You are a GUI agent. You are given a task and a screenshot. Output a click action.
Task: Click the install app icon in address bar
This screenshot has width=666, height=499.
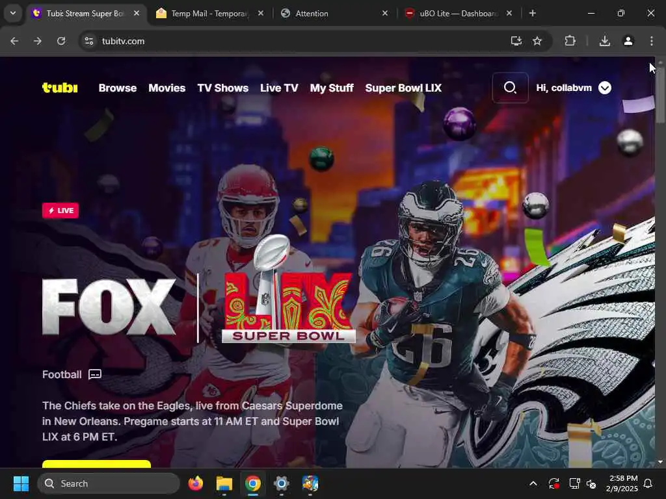point(516,41)
